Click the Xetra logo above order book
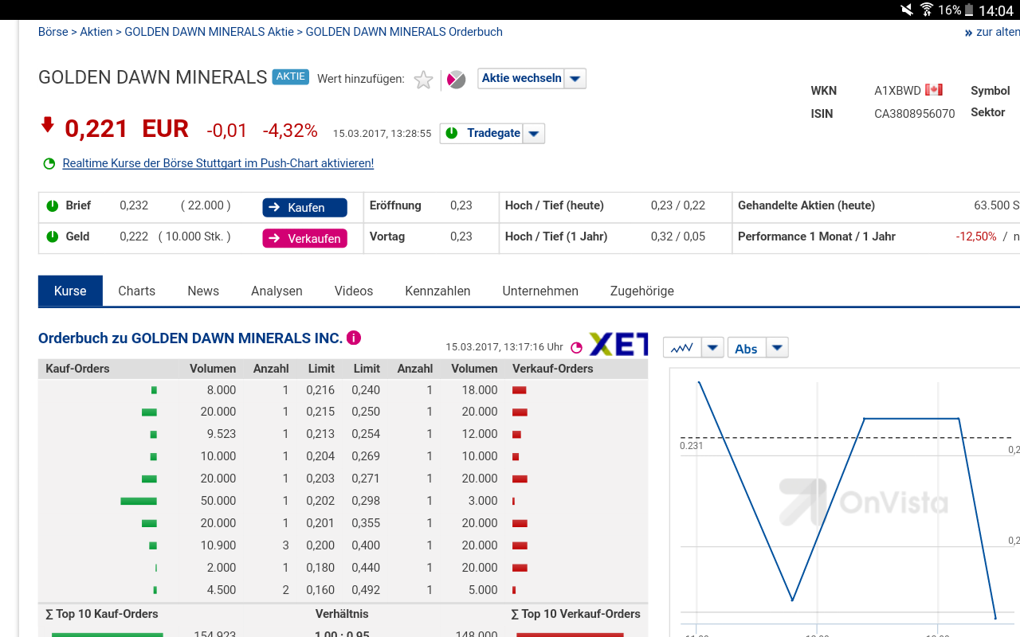 click(x=618, y=344)
